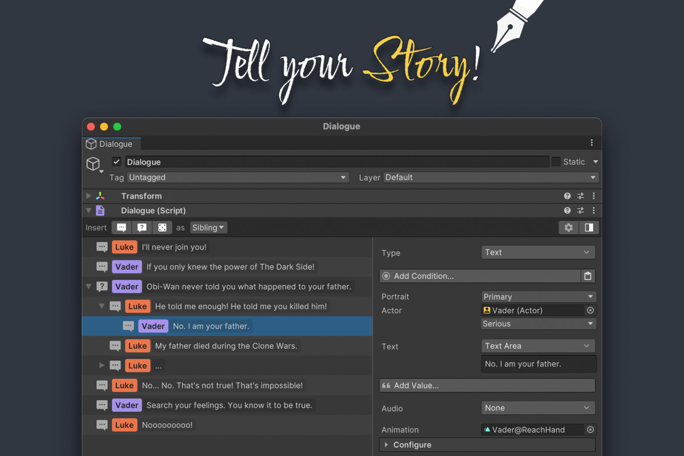684x456 pixels.
Task: Click the Add Condition button
Action: (x=479, y=276)
